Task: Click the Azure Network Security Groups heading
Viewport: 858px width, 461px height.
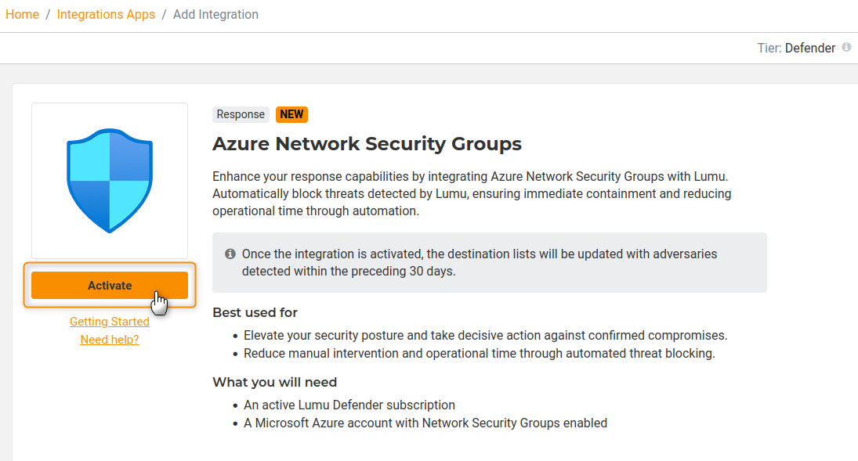Action: [367, 144]
